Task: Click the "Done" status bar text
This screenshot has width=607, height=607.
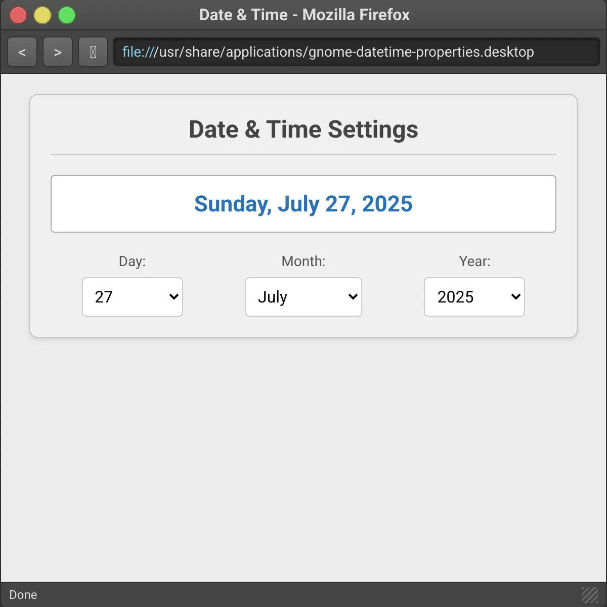Action: [23, 595]
